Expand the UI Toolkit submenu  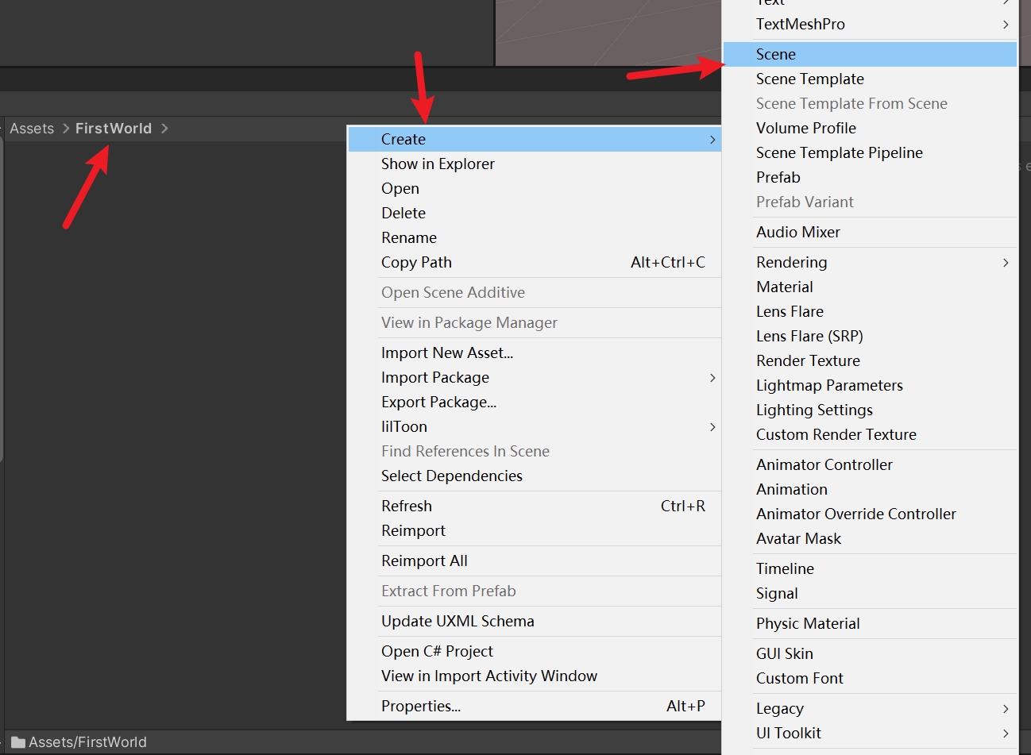pos(871,733)
